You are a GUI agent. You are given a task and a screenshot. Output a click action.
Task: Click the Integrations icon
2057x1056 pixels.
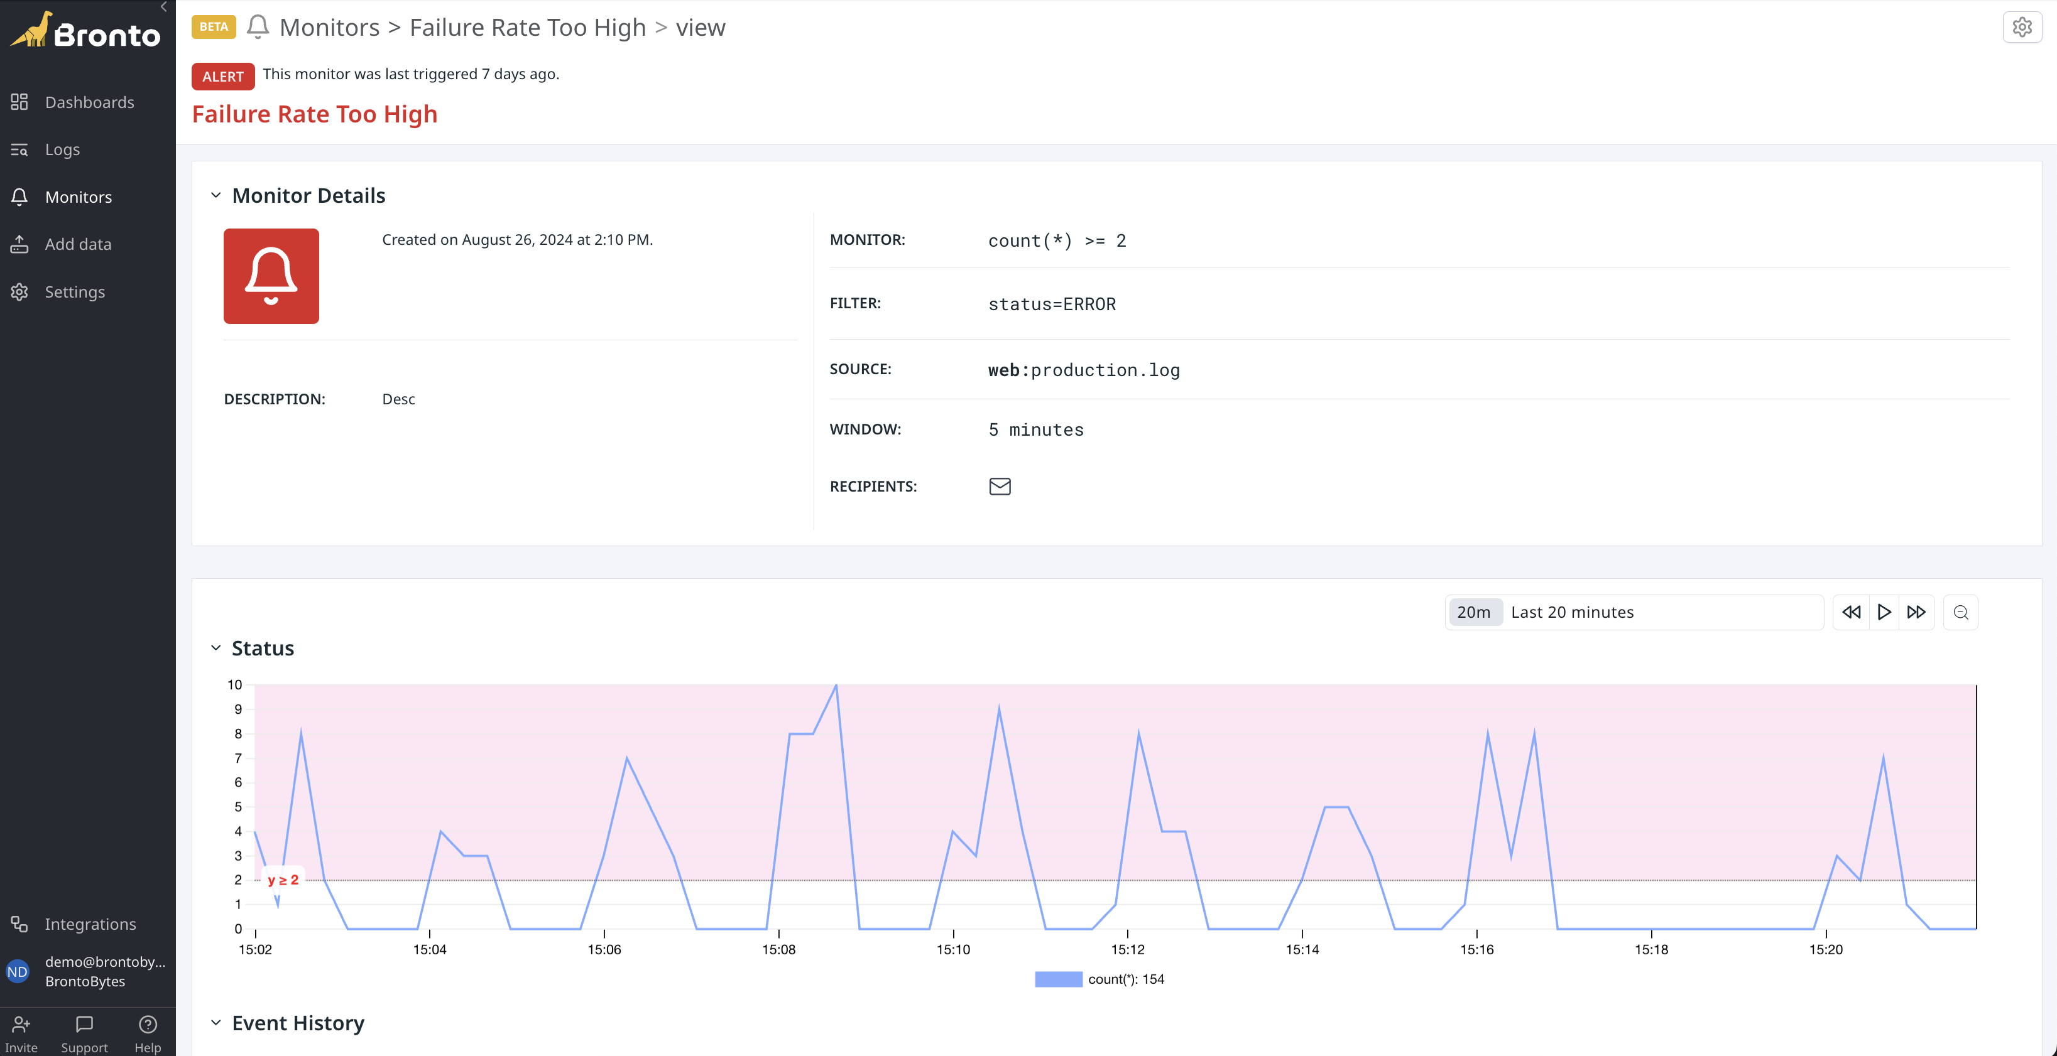19,923
